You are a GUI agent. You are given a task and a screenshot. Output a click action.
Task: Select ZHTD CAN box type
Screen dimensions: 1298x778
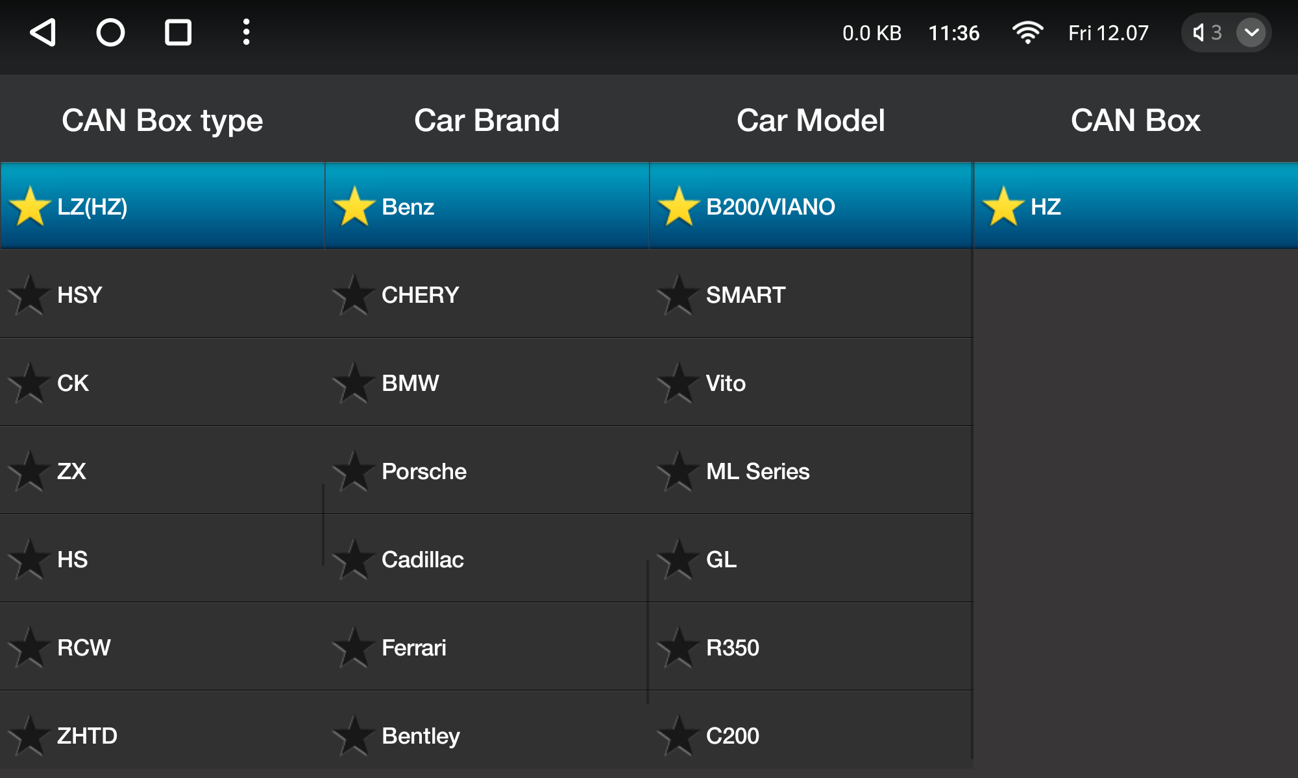[162, 735]
